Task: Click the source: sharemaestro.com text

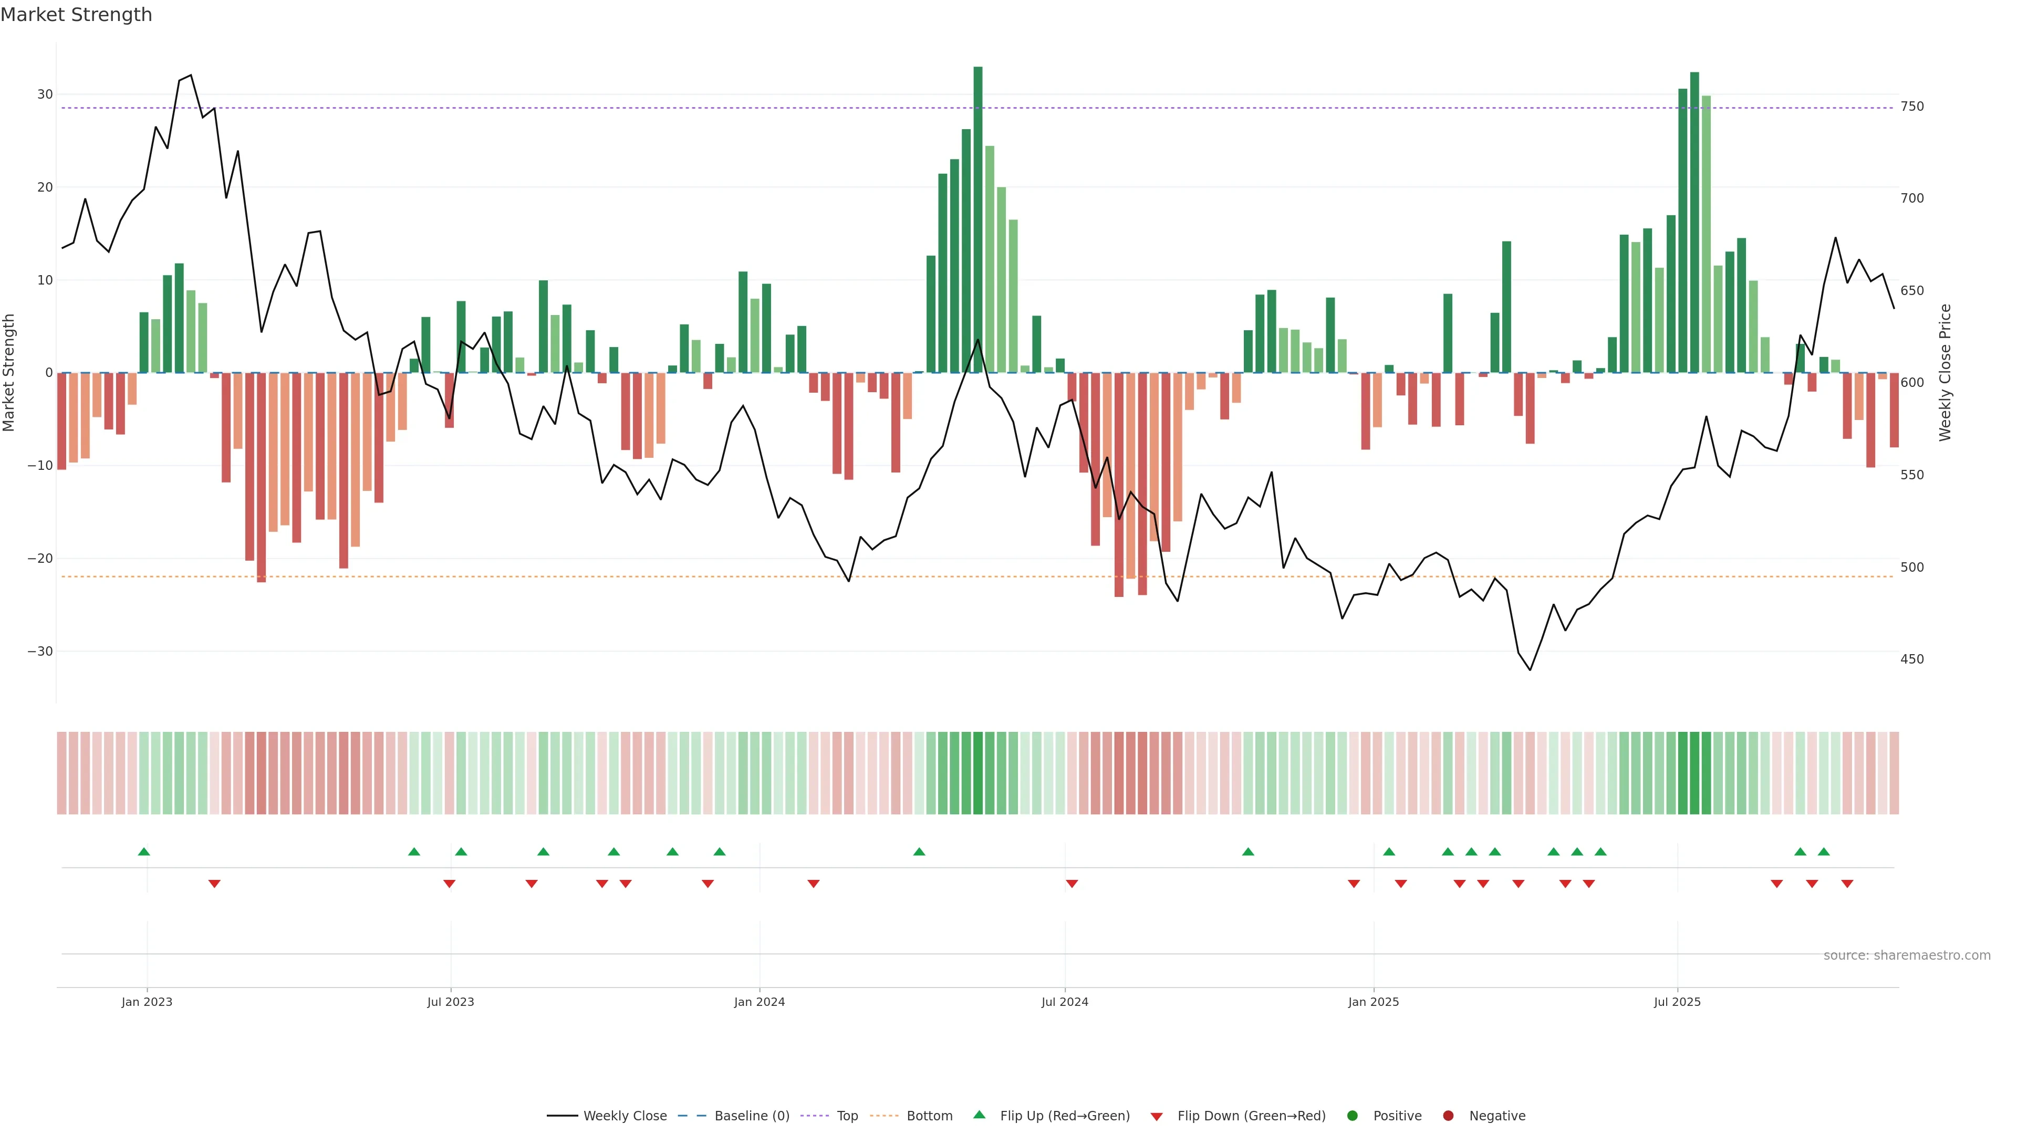Action: pos(1907,955)
